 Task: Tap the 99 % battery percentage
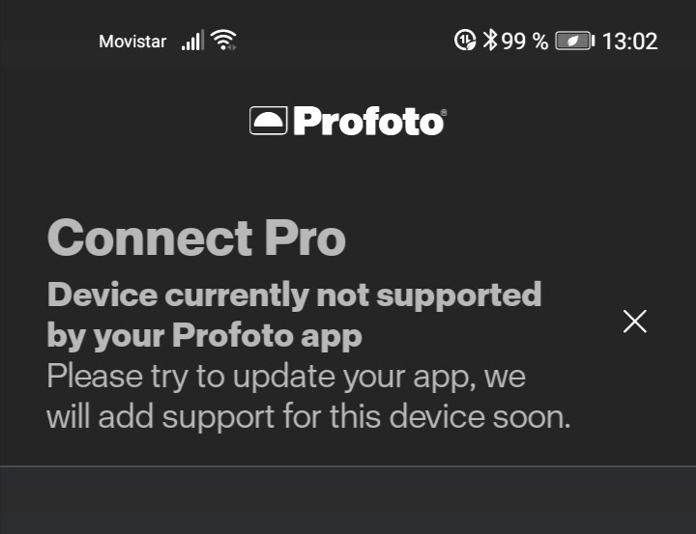(x=525, y=42)
